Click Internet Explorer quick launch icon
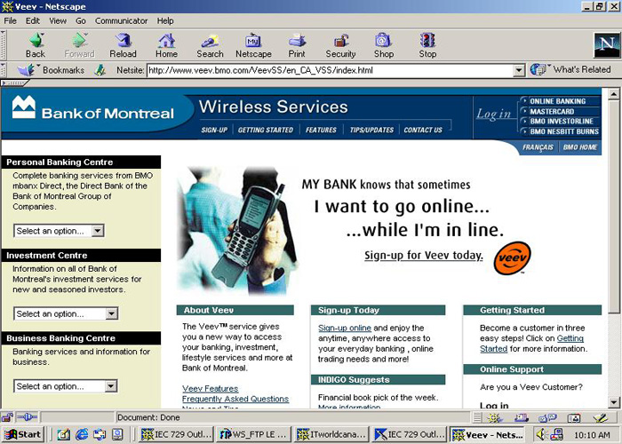 [x=82, y=435]
